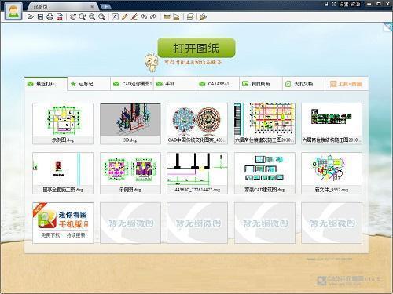This screenshot has height=294, width=393.
Task: Open the orange 工具 tab
Action: (346, 84)
